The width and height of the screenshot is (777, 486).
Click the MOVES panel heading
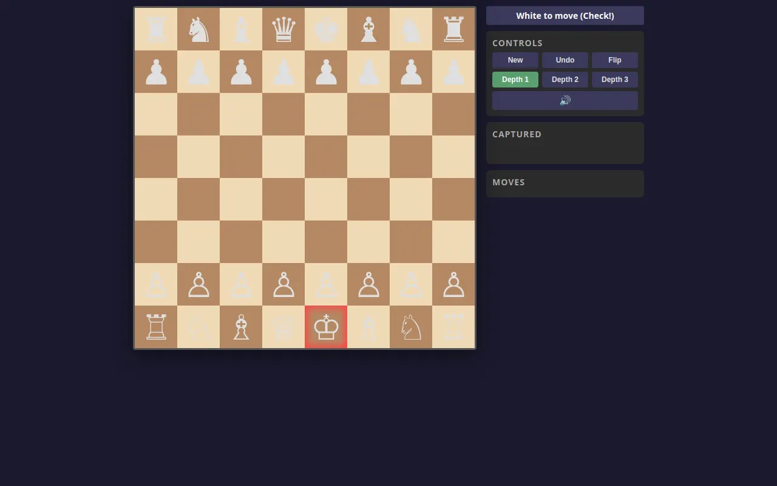pos(509,182)
